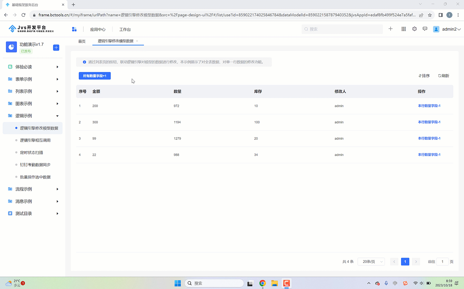Open the weather widget on taskbar

pyautogui.click(x=15, y=283)
